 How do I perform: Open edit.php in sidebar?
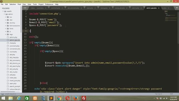coord(13,75)
